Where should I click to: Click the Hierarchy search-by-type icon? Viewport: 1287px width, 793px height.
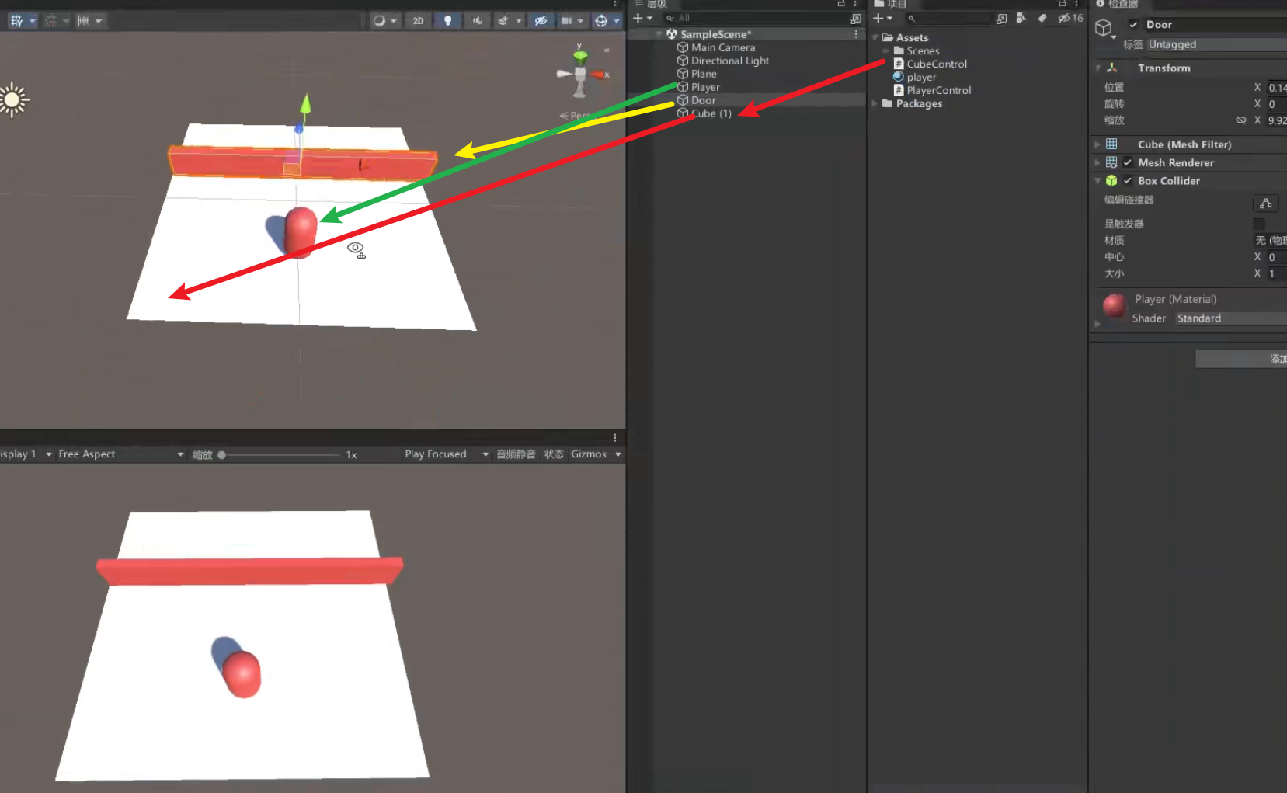pos(856,18)
